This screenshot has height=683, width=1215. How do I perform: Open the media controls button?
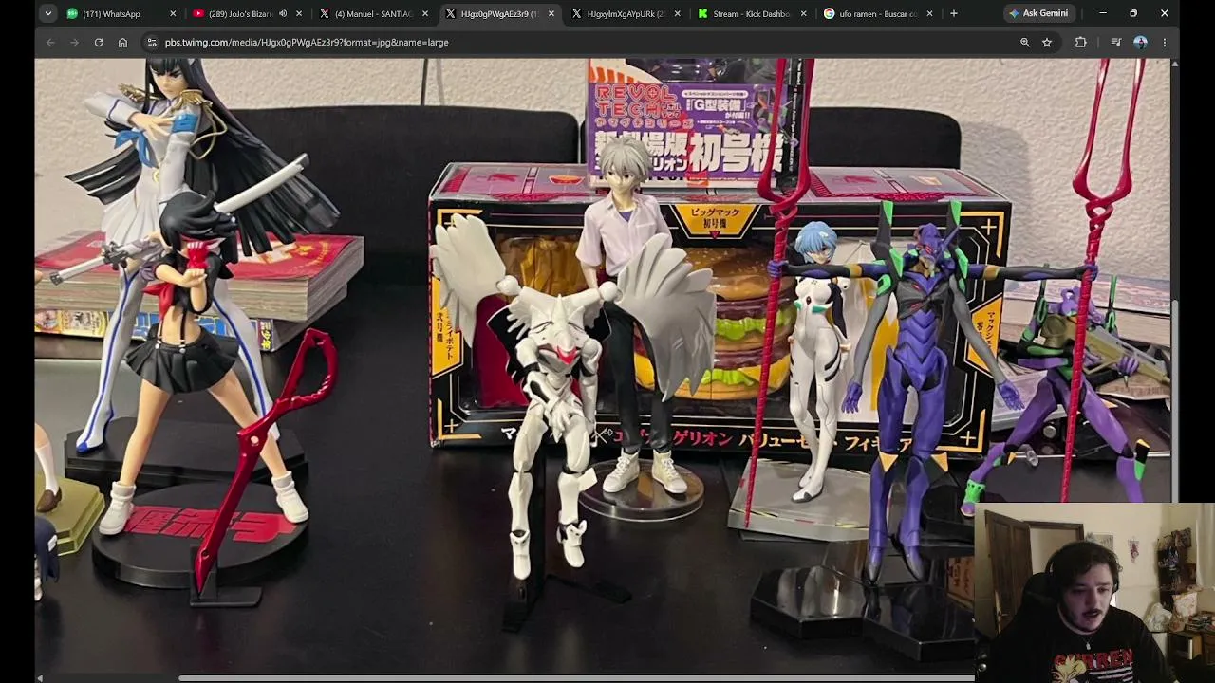coord(1116,42)
